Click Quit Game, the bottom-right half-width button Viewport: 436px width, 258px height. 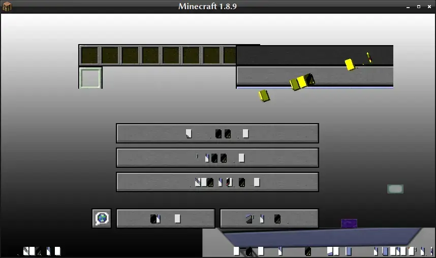click(269, 218)
